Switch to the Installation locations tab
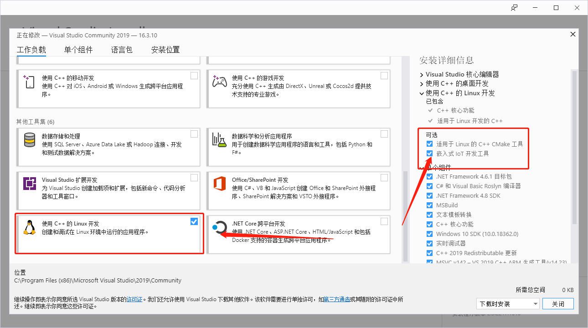 pos(165,50)
